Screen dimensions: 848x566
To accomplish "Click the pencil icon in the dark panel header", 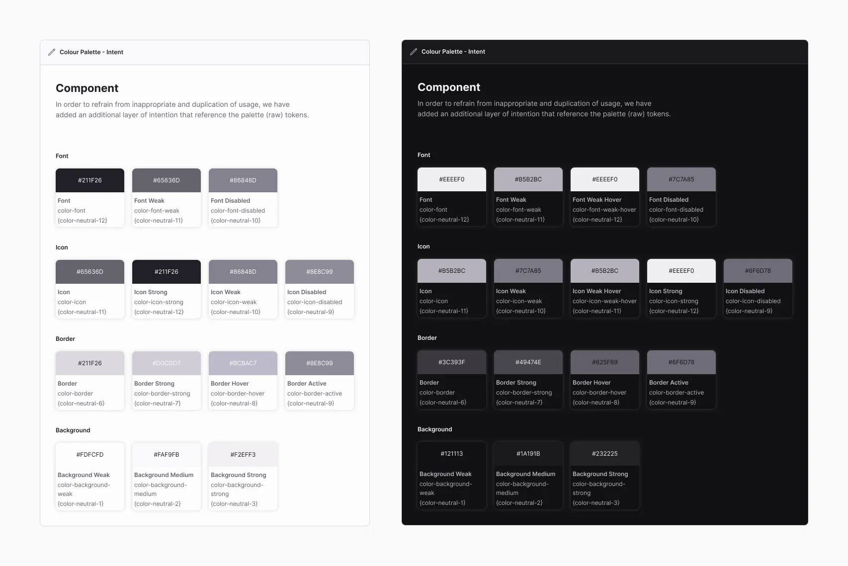I will [414, 52].
